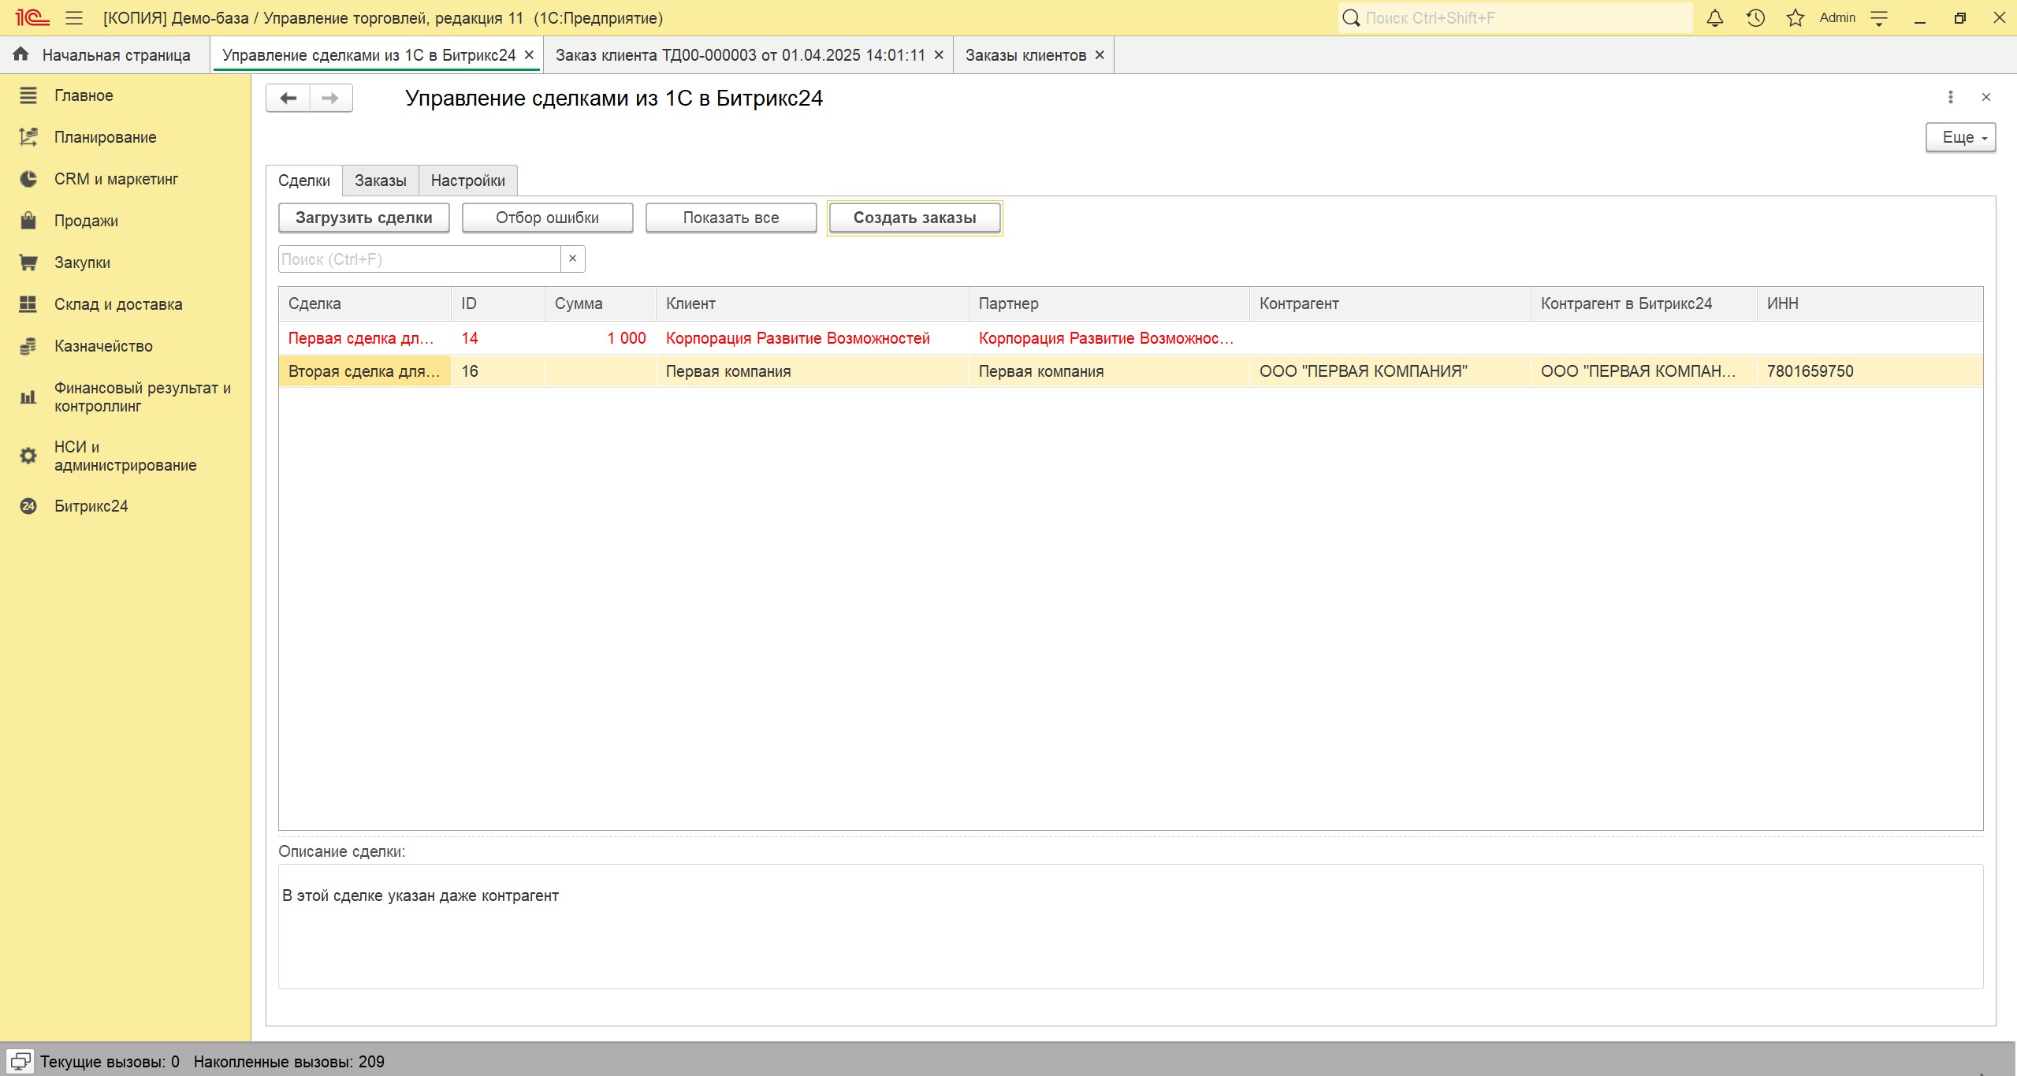This screenshot has height=1076, width=2017.
Task: Expand the Еще dropdown menu
Action: tap(1960, 137)
